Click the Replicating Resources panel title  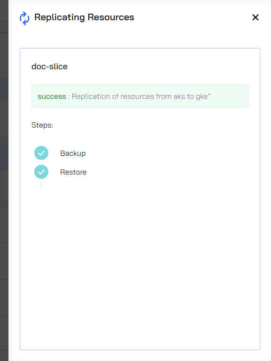(x=84, y=17)
